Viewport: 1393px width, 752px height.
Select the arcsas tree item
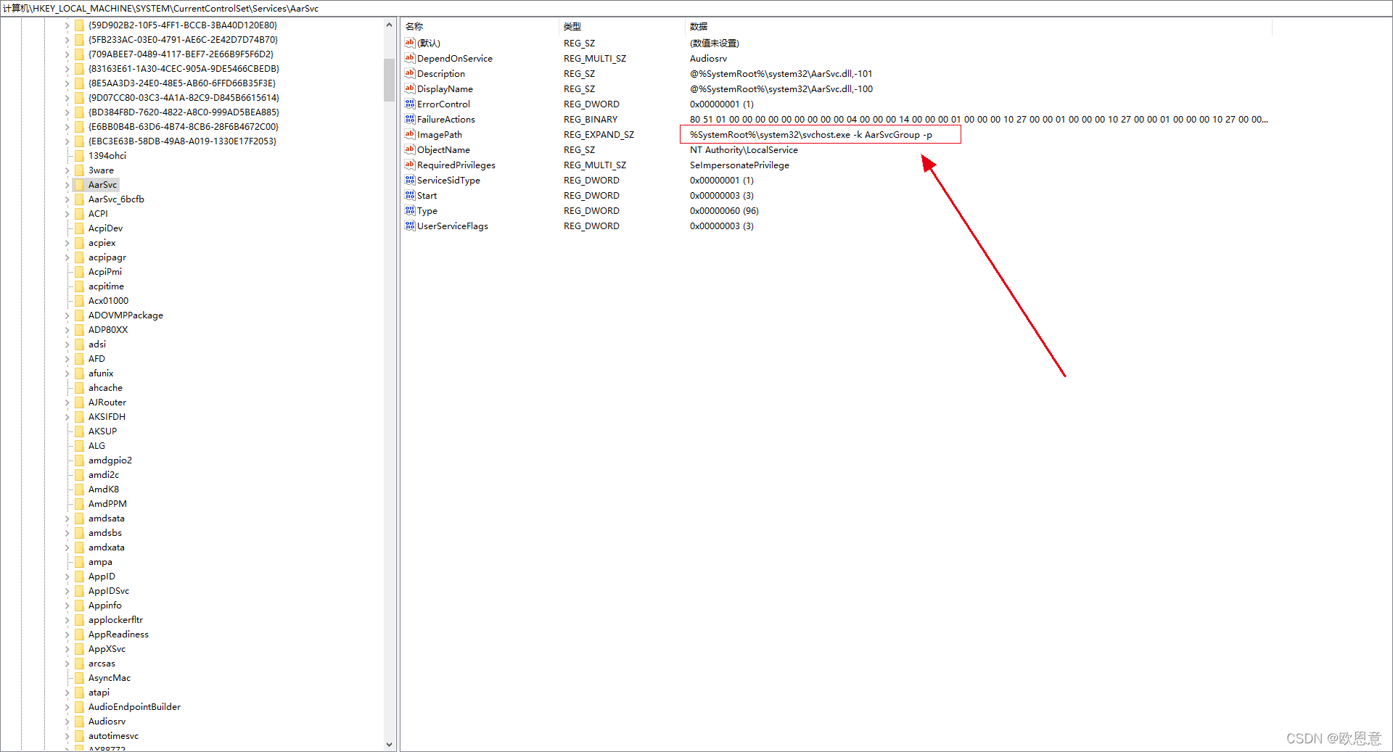pos(102,664)
